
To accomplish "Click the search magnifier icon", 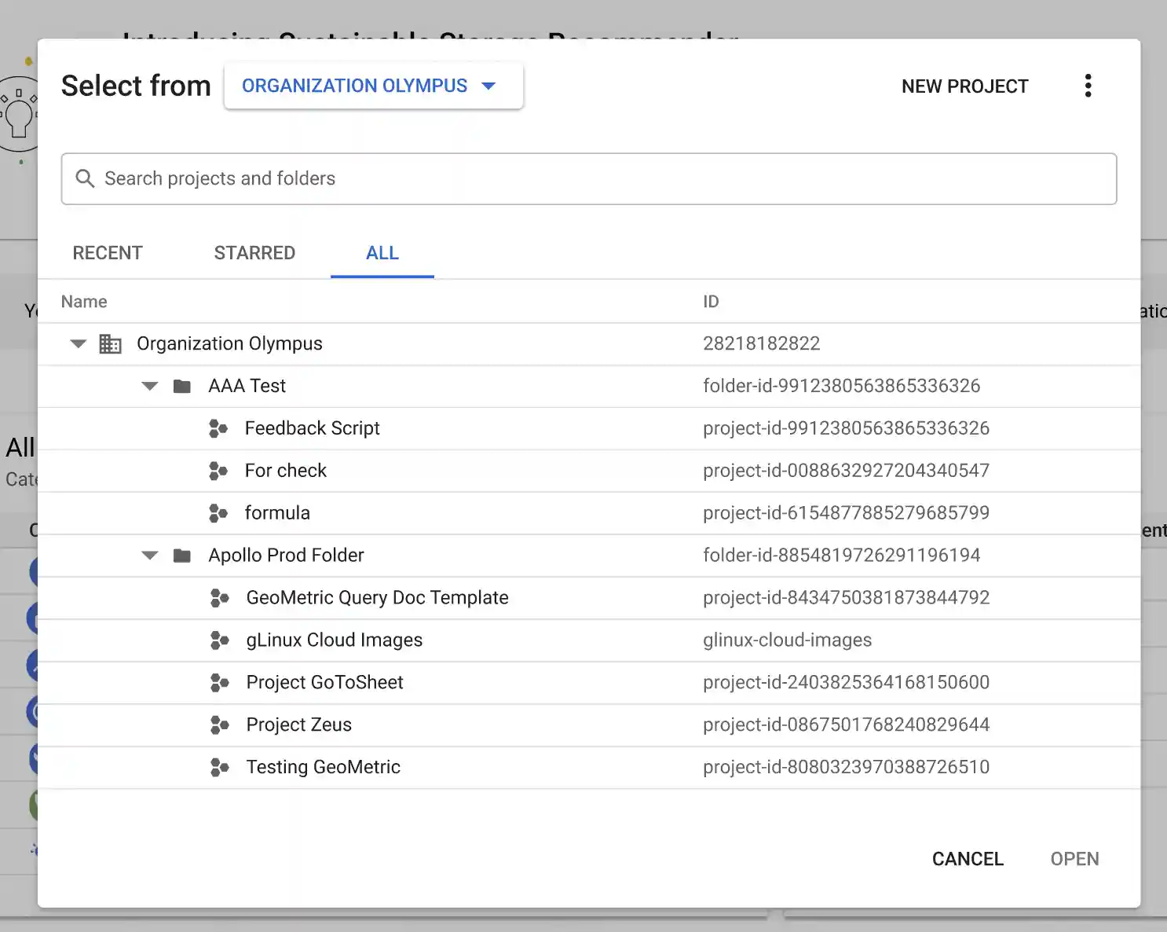I will (x=85, y=178).
